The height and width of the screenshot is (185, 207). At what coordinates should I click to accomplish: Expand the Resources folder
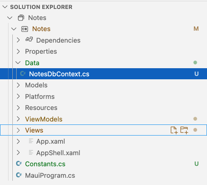coord(18,108)
